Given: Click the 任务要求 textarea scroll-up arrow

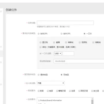Looking at the screenshot, I should point(92,99).
